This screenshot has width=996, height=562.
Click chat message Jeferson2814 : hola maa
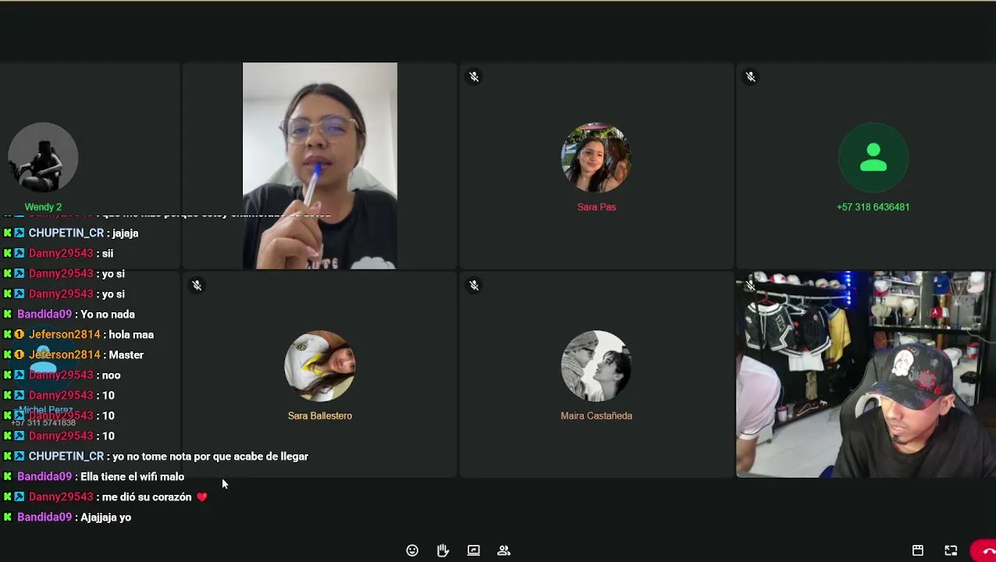point(79,334)
